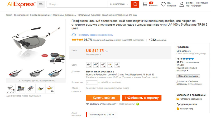This screenshot has width=211, height=121.
Task: Click the AliExpress logo
Action: click(21, 4)
